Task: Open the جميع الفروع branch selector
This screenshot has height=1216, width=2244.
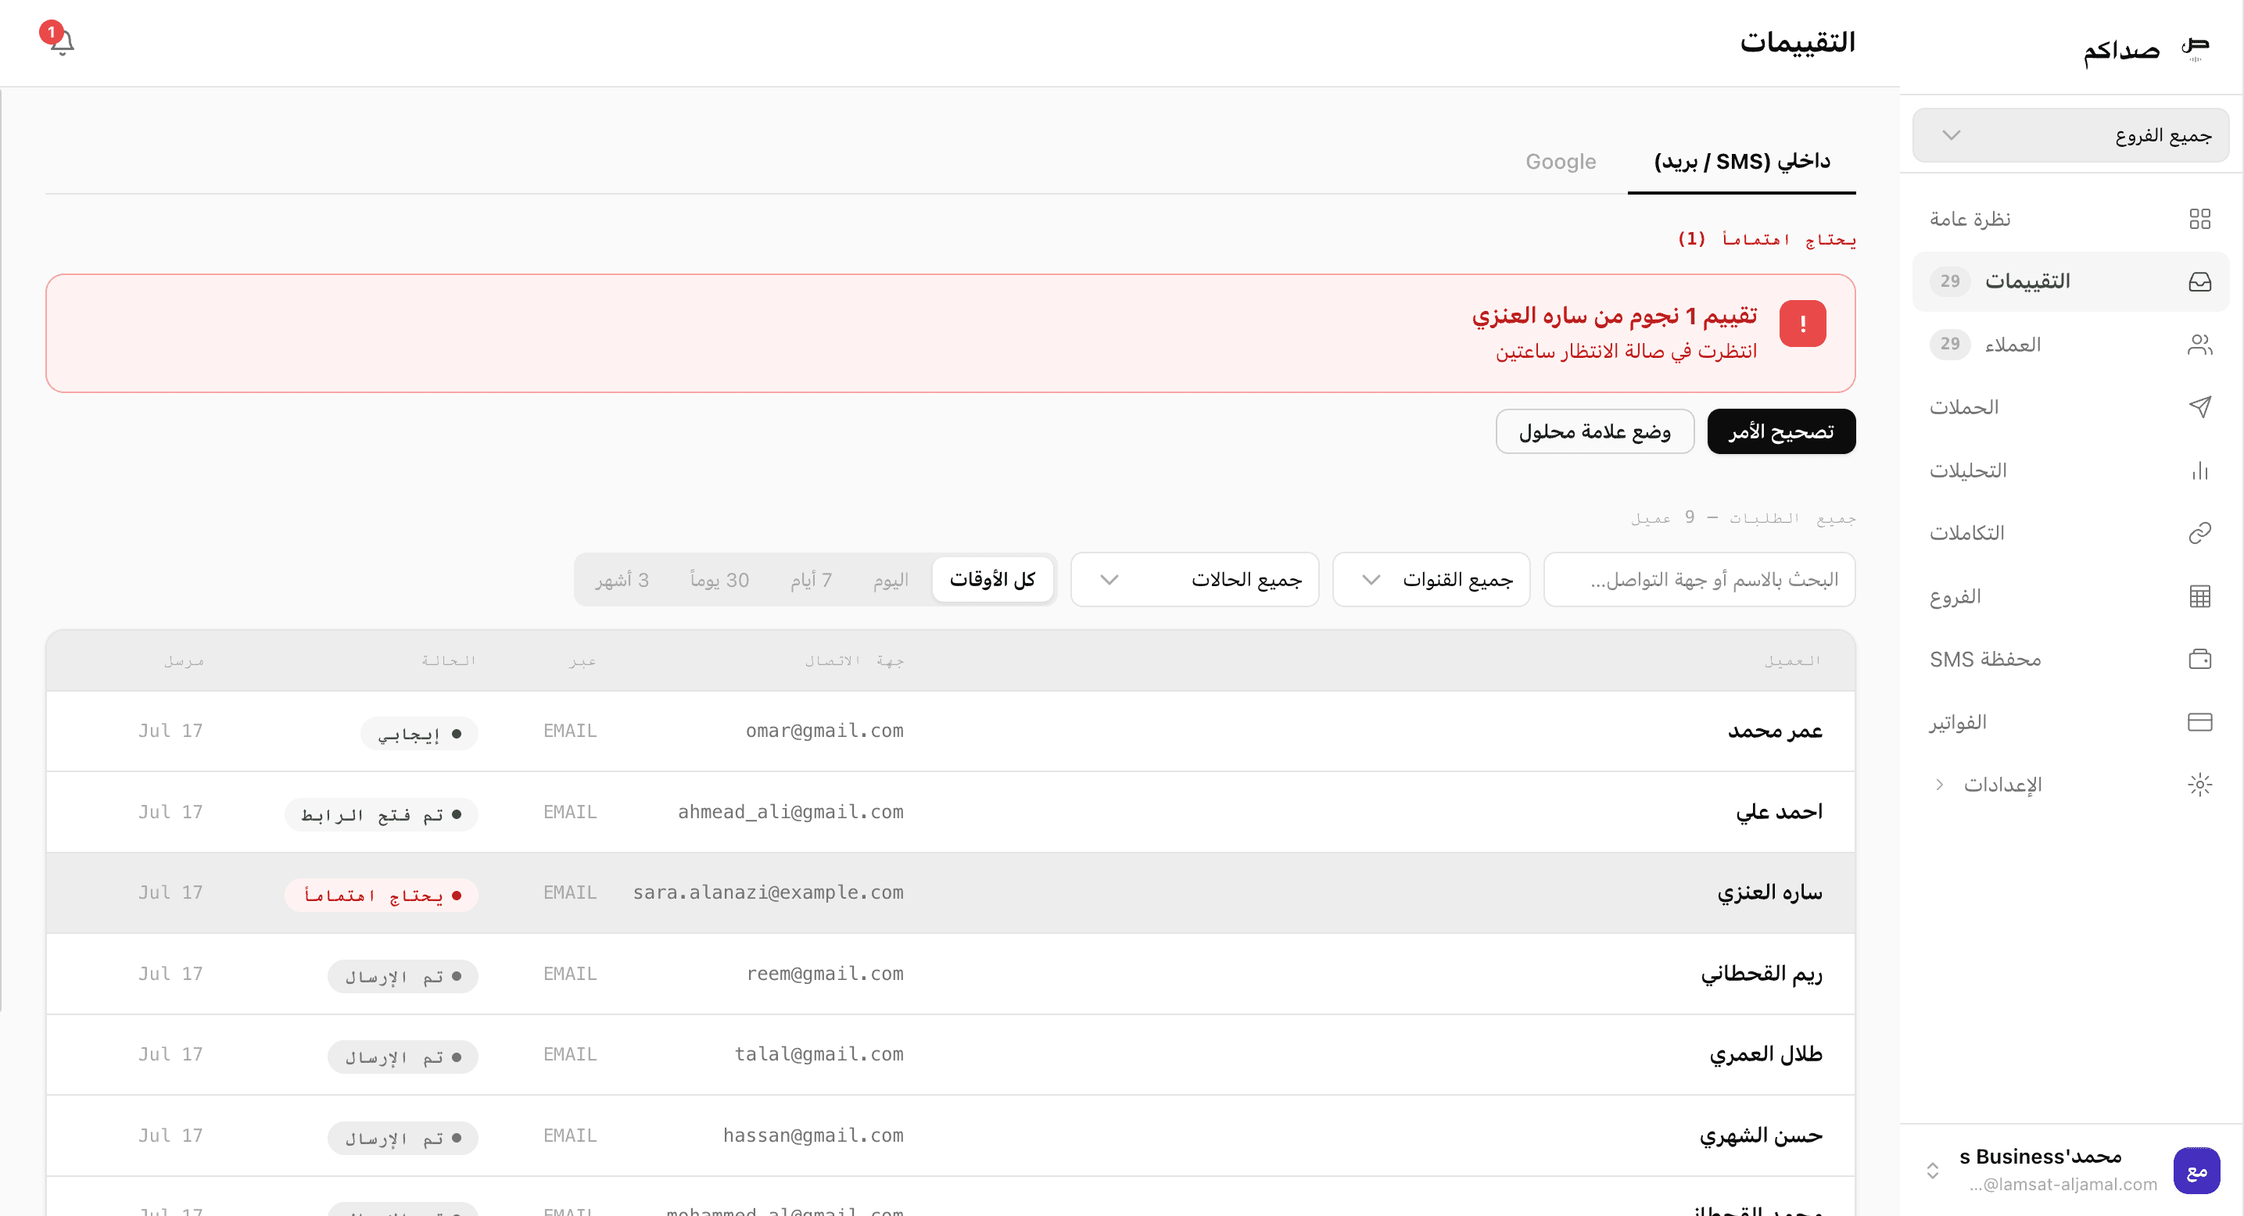Action: click(2070, 135)
